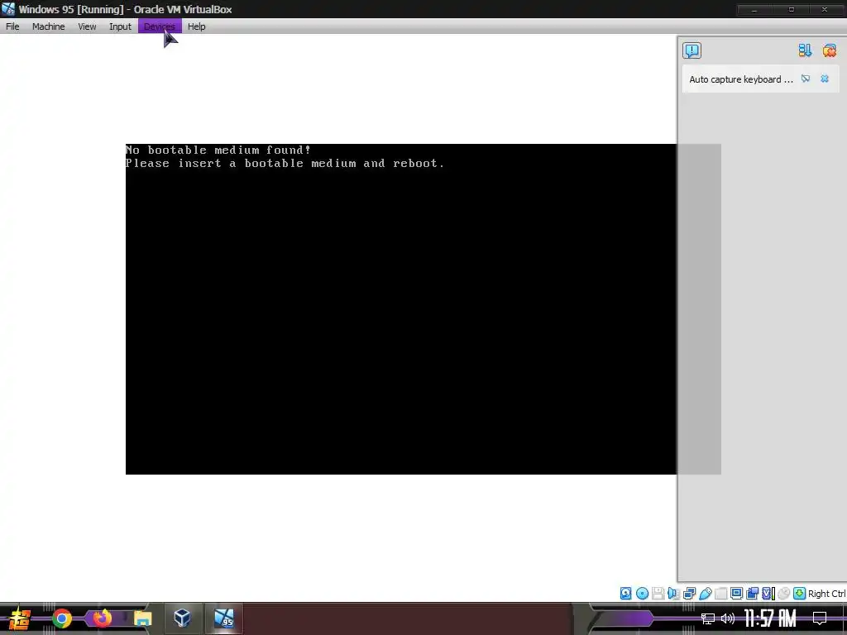Open the Windows action center icon
This screenshot has height=635, width=847.
pos(820,618)
